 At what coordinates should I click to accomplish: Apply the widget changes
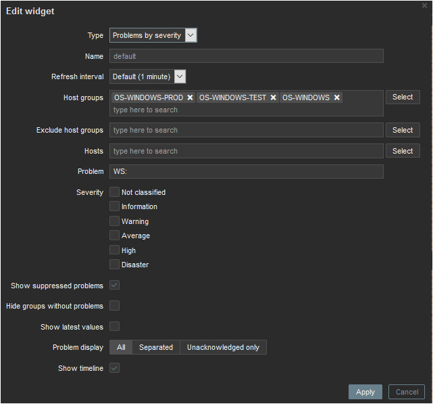point(365,392)
